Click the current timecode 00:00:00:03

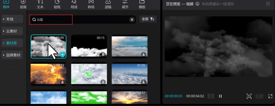click(x=173, y=96)
